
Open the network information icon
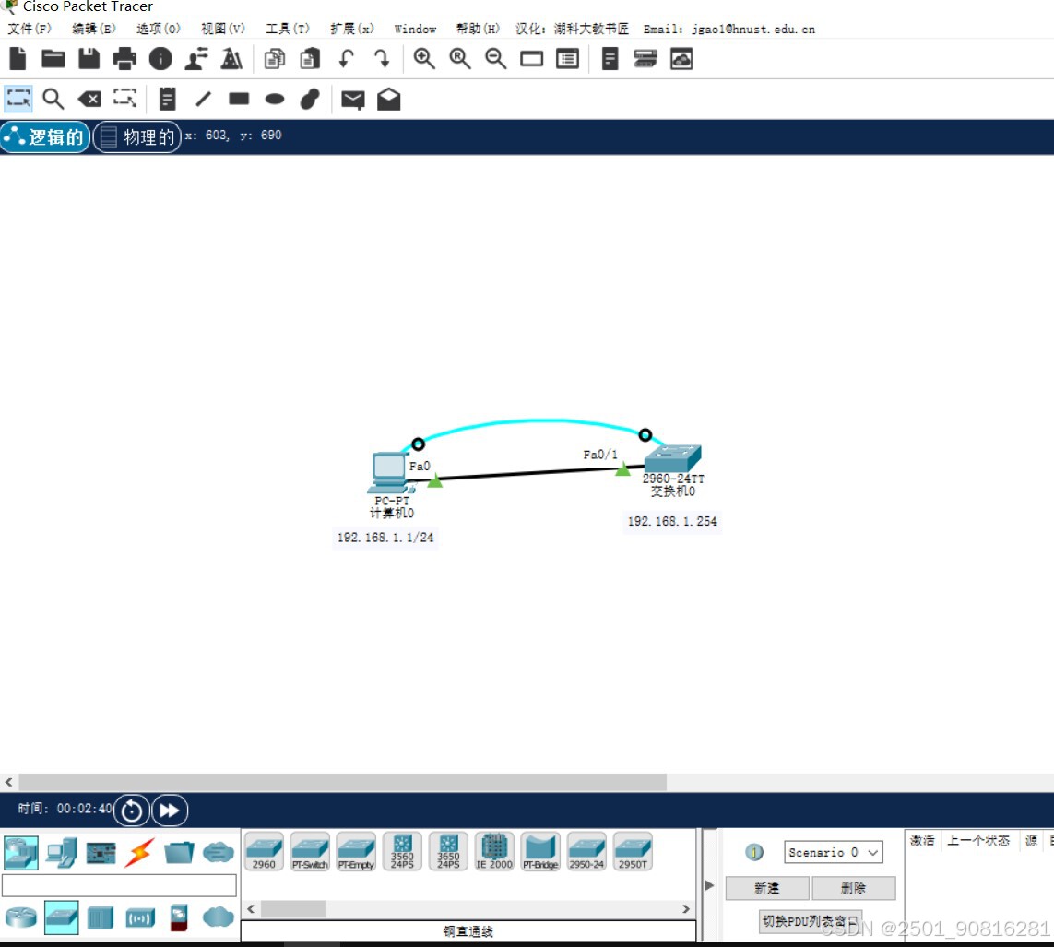click(x=160, y=59)
